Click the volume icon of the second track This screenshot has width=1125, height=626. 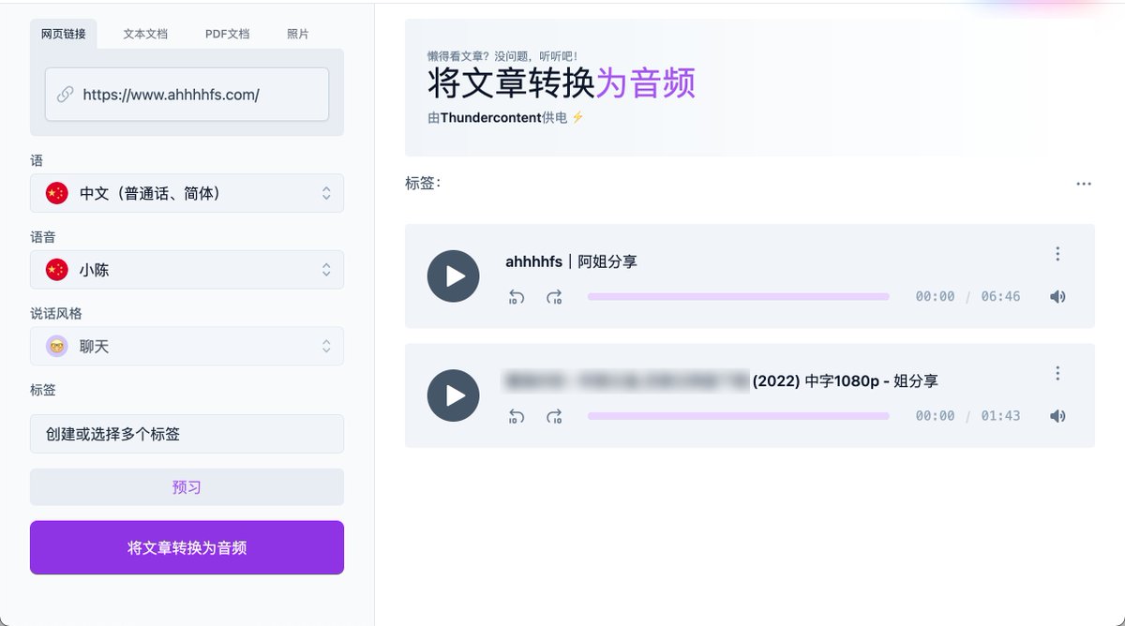click(1057, 415)
